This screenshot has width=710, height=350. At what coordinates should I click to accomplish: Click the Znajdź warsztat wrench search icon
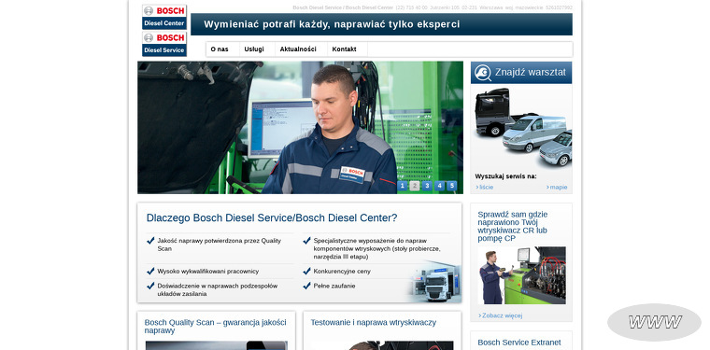point(483,73)
